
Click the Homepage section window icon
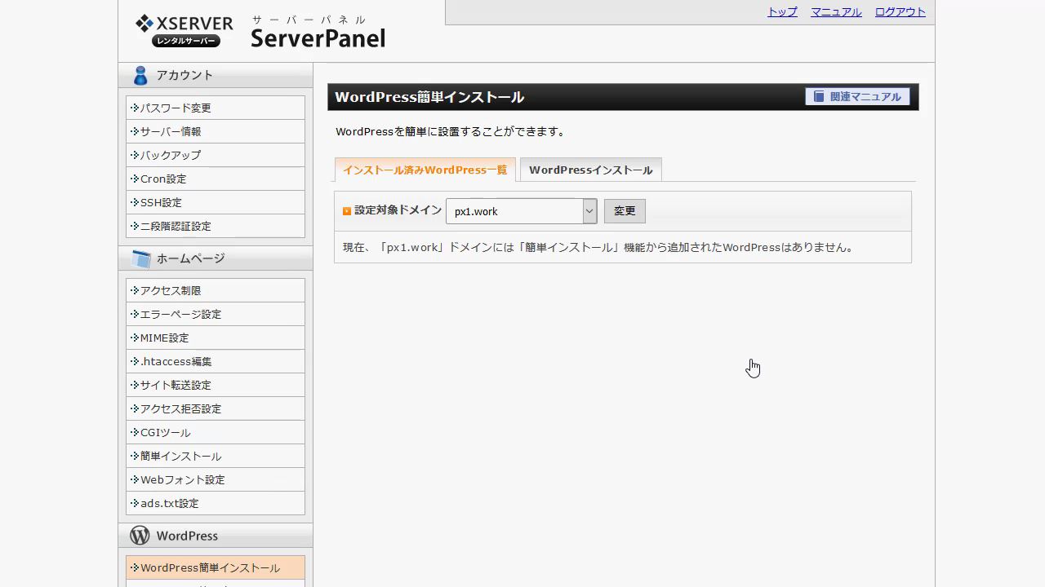[x=140, y=258]
